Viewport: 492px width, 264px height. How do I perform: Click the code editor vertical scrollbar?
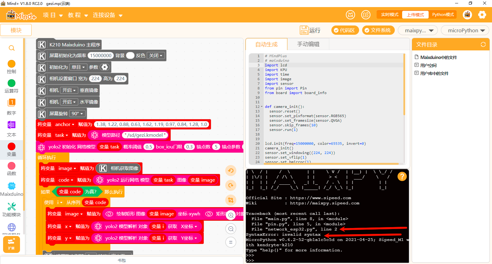pos(404,85)
